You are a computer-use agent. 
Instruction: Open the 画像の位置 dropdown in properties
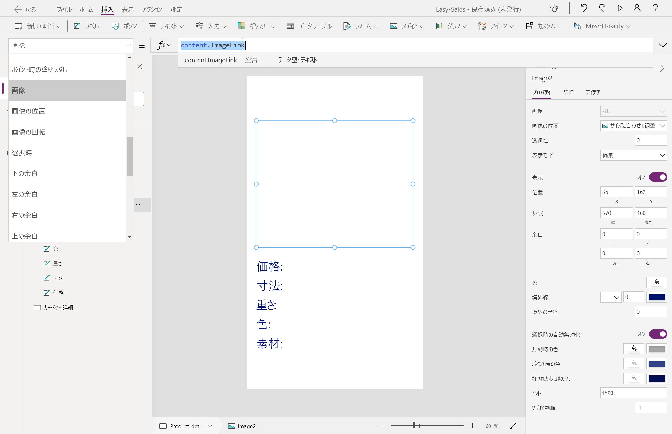(x=633, y=126)
